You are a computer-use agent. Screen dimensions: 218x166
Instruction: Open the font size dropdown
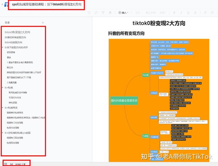click(162, 13)
